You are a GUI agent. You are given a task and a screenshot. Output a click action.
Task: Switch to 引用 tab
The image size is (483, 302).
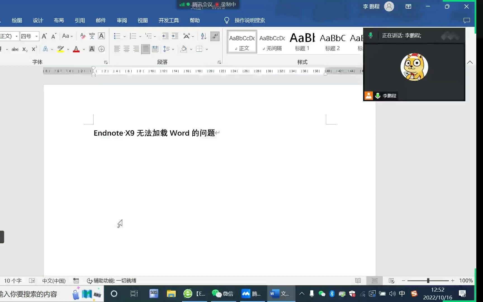pos(80,20)
